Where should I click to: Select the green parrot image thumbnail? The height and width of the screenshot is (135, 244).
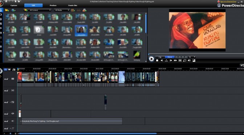(x=137, y=55)
